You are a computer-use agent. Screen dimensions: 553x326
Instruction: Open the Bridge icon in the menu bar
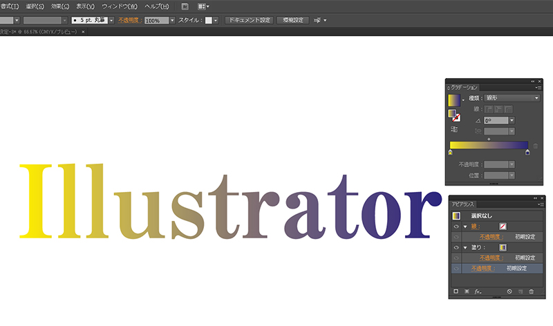185,6
